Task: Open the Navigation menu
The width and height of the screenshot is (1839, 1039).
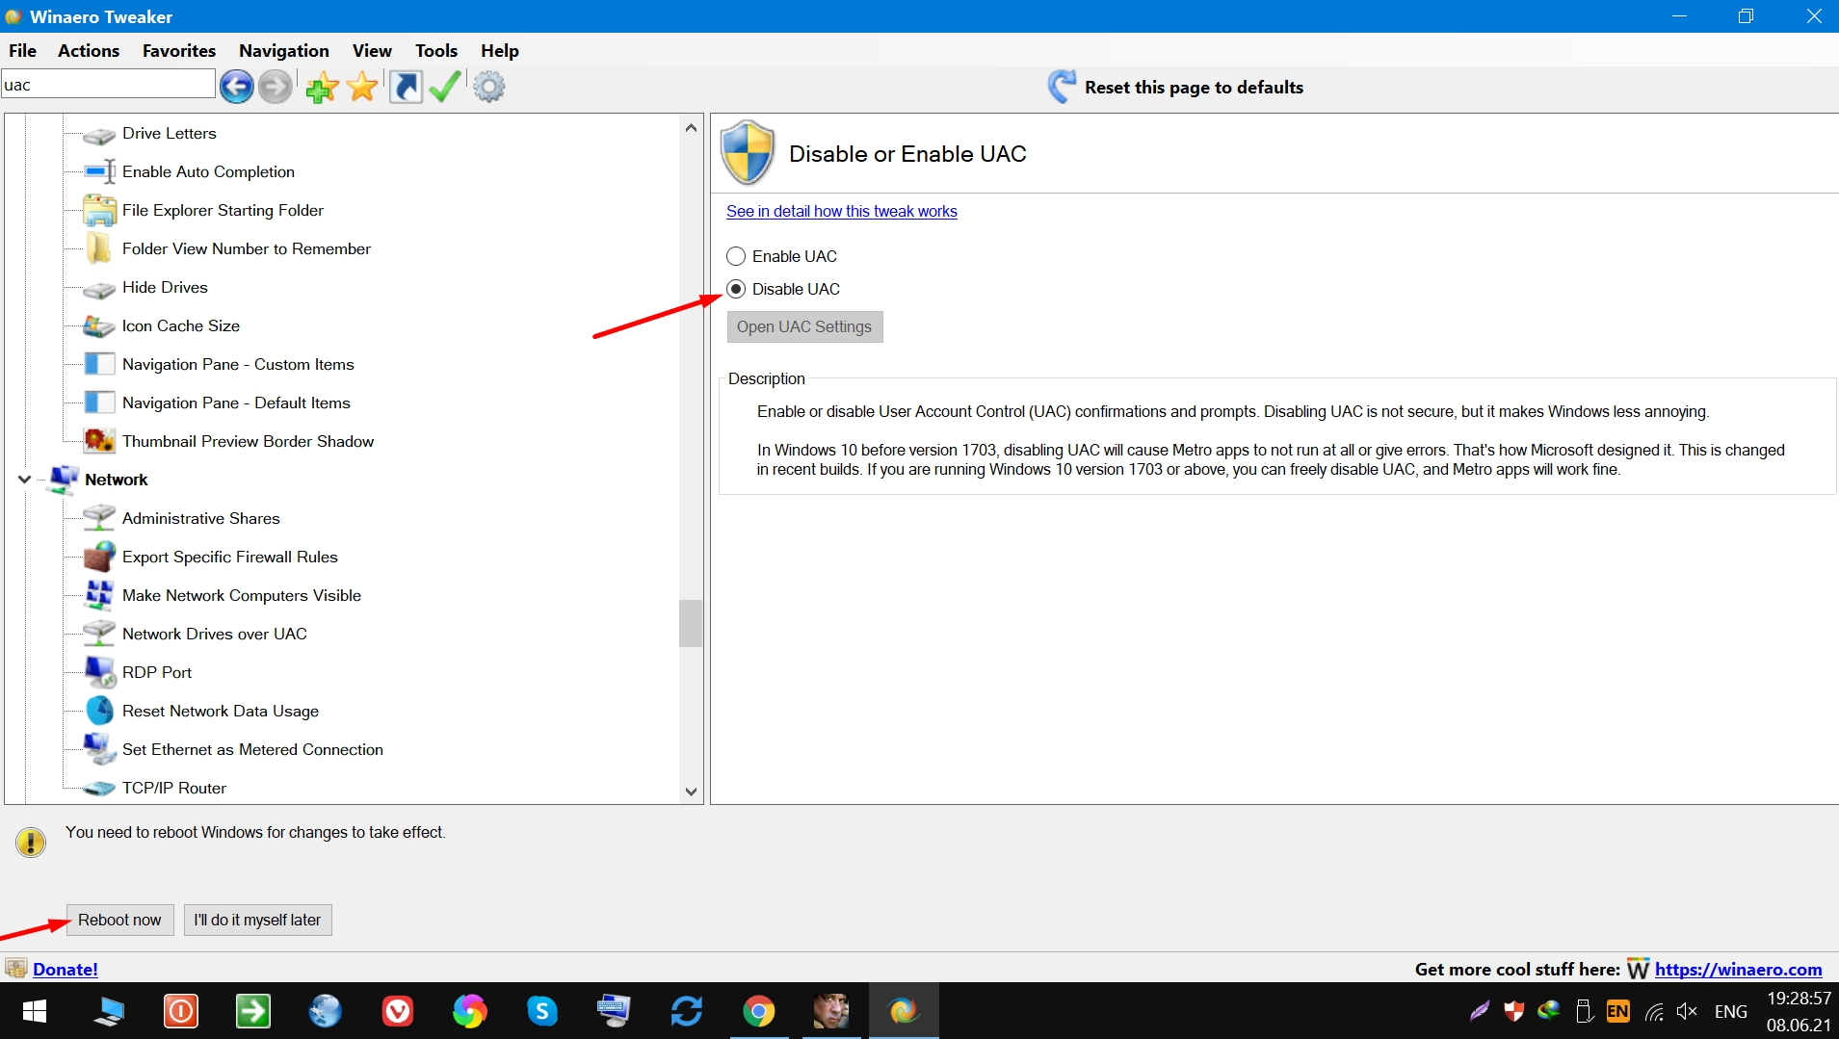Action: tap(284, 51)
